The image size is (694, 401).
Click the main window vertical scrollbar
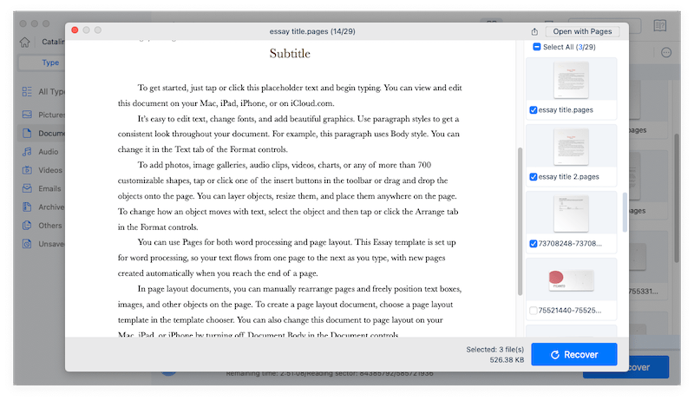click(677, 197)
